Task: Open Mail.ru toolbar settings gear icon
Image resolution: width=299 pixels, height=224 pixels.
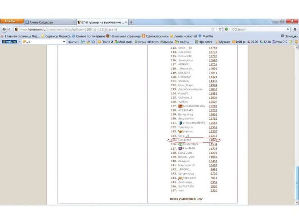Action: (297, 42)
